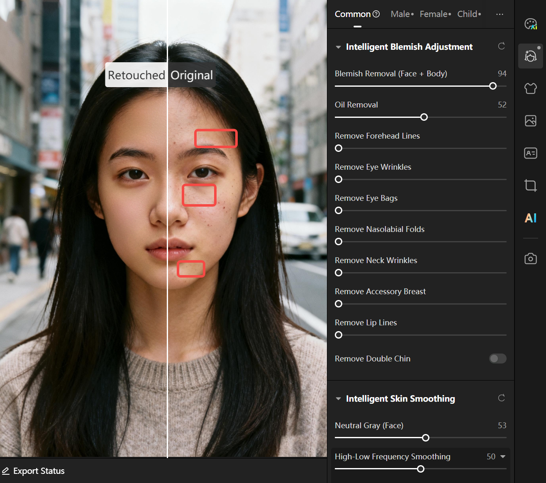Click the Export Status button
Screen dimensions: 546x483
[x=33, y=471]
